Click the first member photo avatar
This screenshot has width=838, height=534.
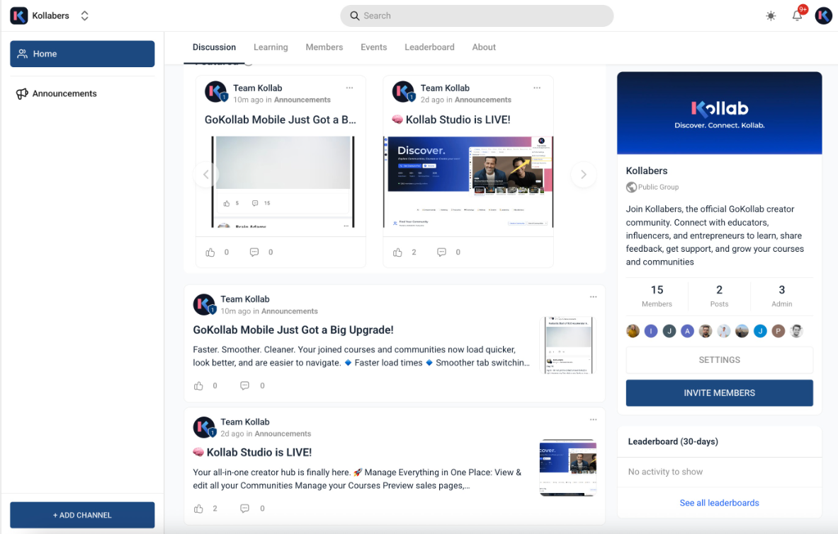coord(633,331)
